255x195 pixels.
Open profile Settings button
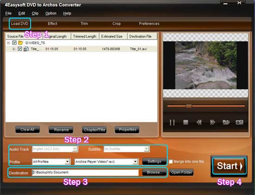tap(154, 162)
